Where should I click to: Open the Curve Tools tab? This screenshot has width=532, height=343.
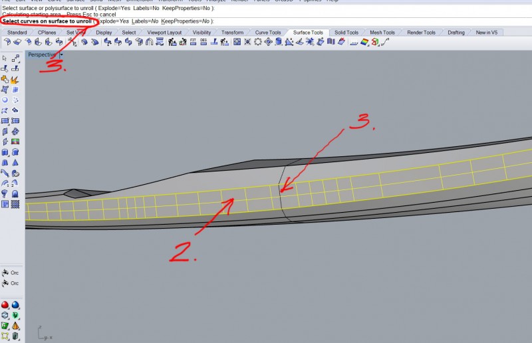pyautogui.click(x=268, y=33)
